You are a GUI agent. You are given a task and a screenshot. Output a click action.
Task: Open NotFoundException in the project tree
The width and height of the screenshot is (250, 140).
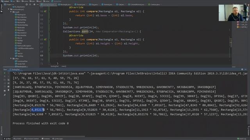(x=23, y=46)
